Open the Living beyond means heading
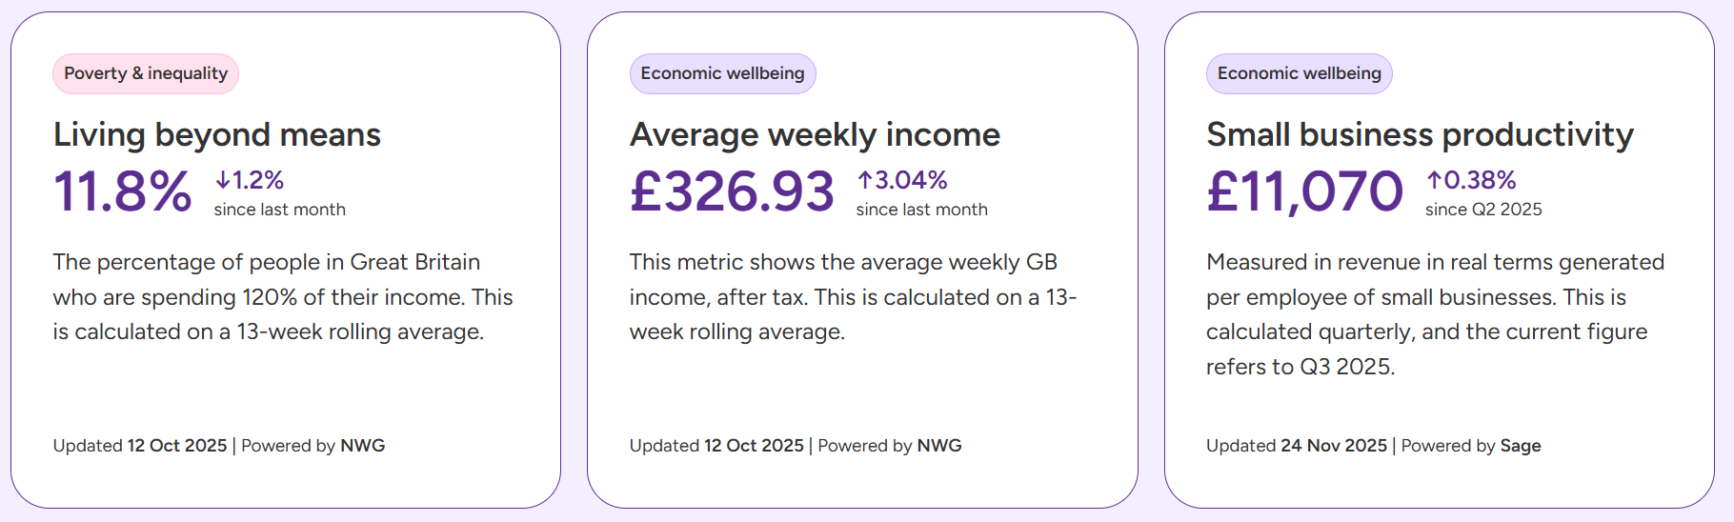 coord(217,134)
